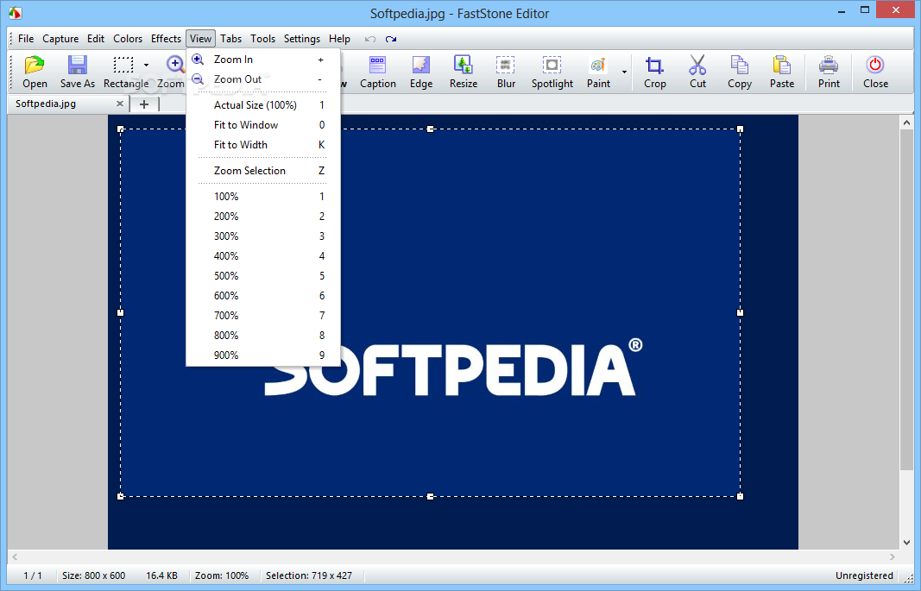Select Fit to Width menu entry
Image resolution: width=921 pixels, height=591 pixels.
pos(263,145)
